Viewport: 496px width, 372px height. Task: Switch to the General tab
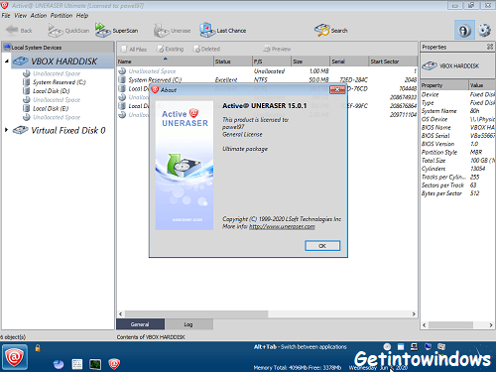point(140,324)
